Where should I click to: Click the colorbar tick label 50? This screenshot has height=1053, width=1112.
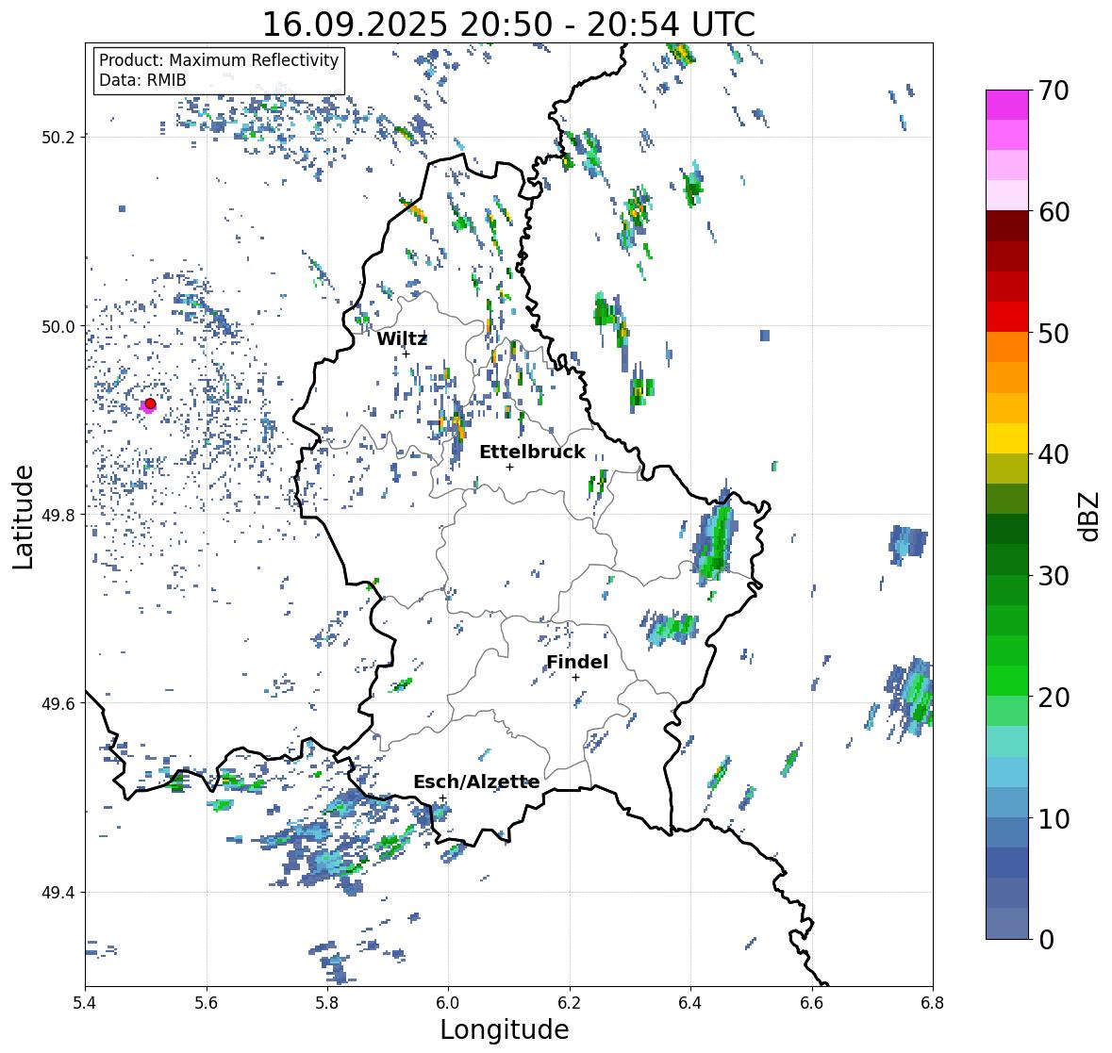coord(1054,333)
